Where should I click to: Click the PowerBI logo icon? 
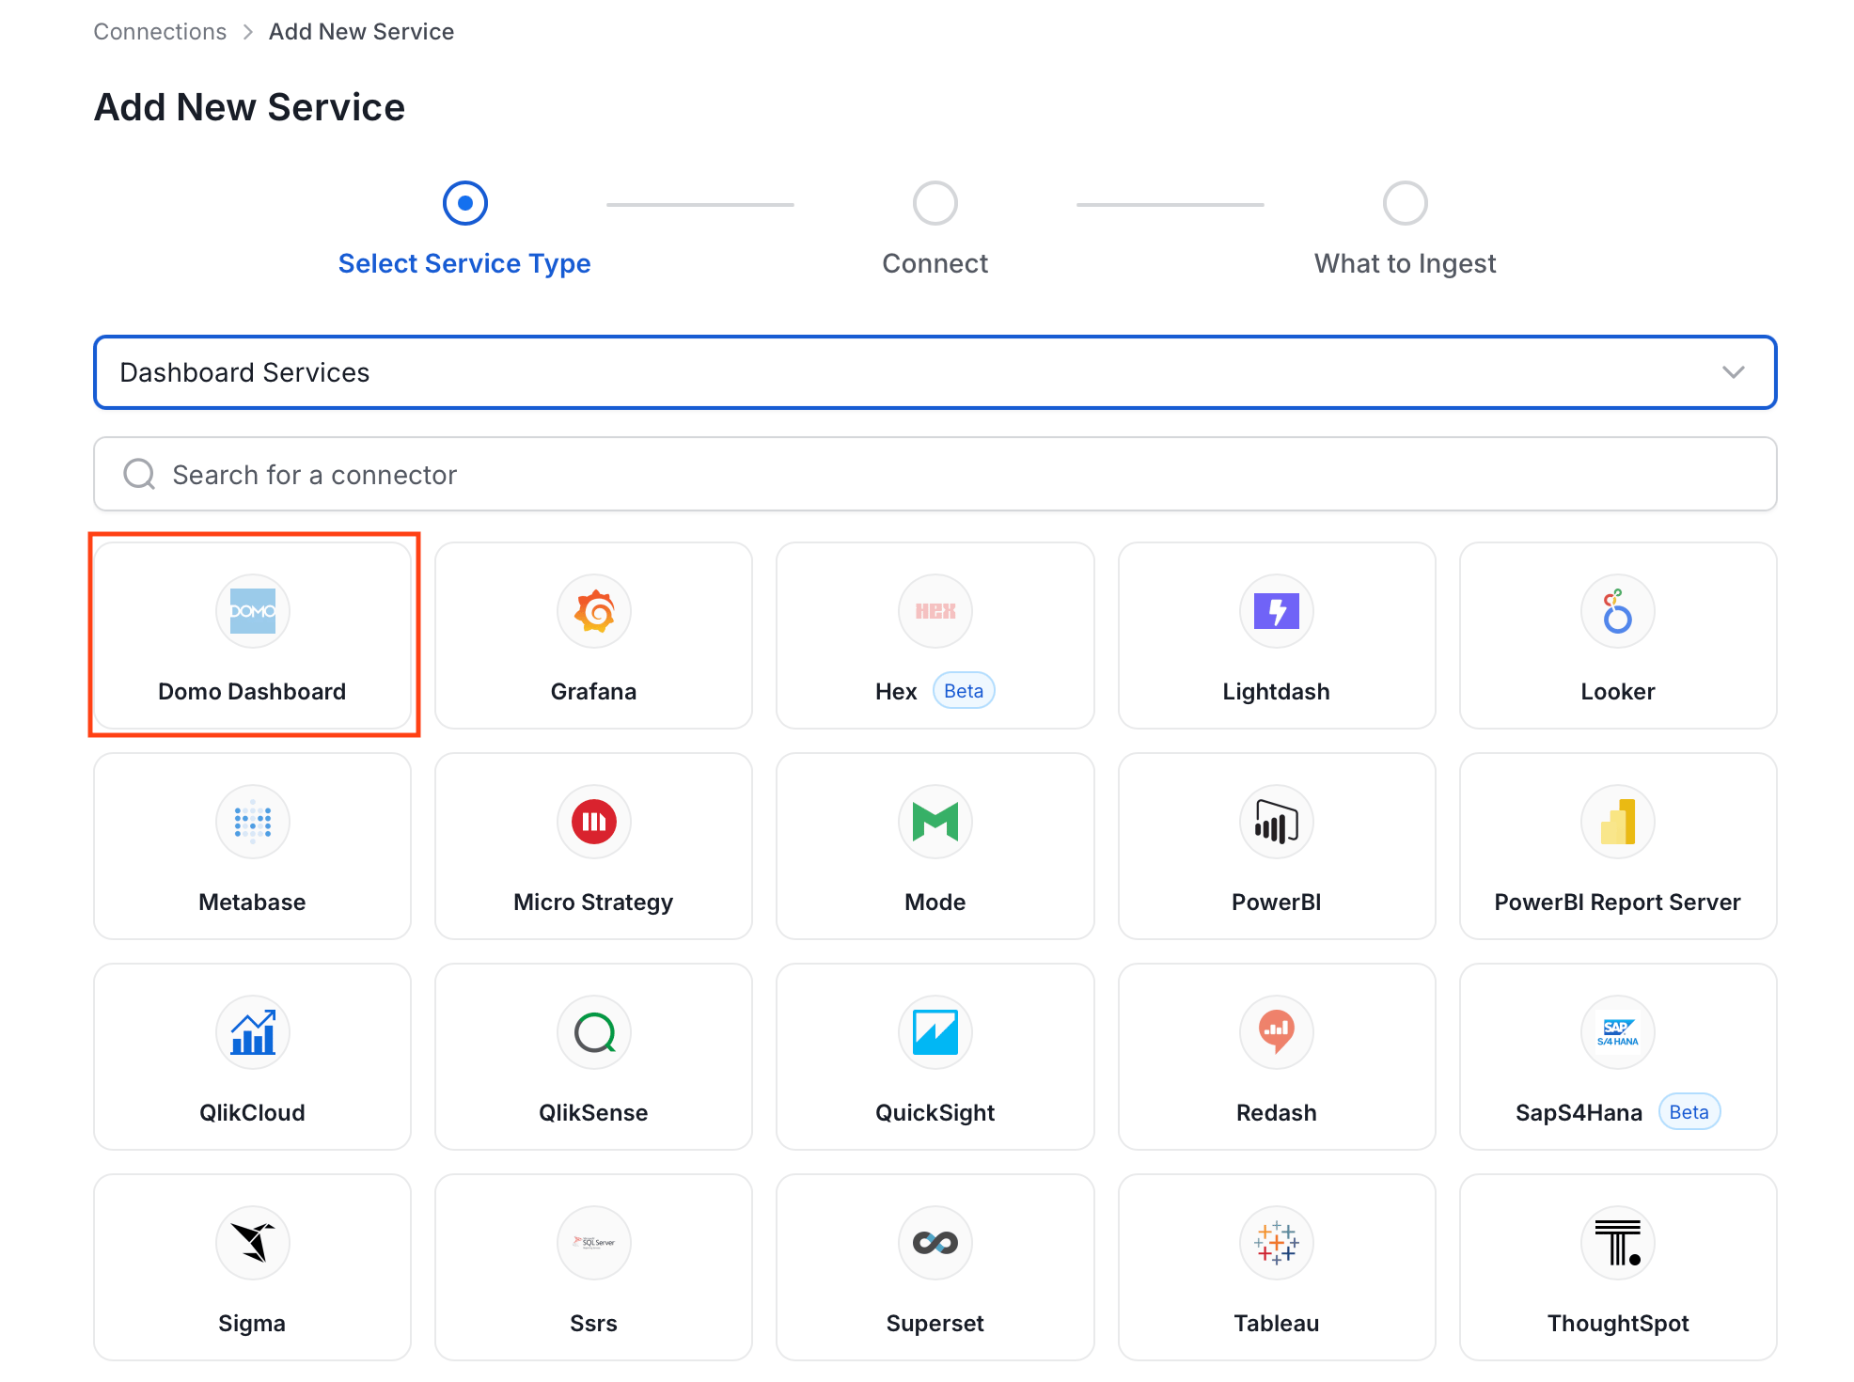[1276, 822]
